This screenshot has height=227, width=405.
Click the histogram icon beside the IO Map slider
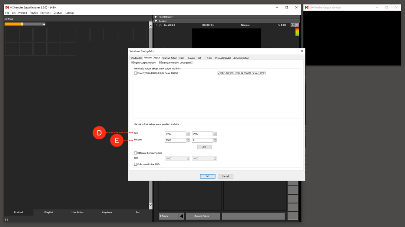tap(44, 24)
